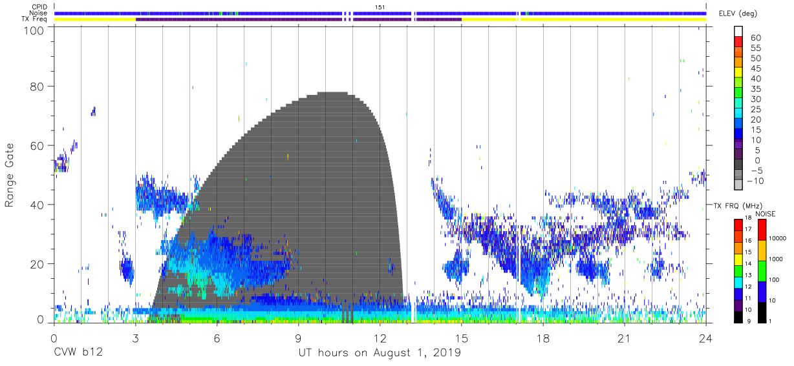Pick the white top segment of ELEV colorbar
The height and width of the screenshot is (366, 794).
tap(740, 31)
